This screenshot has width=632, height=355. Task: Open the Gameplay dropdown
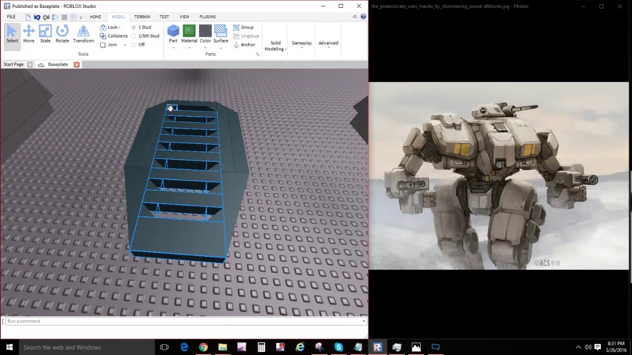point(302,44)
